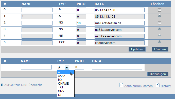The height and width of the screenshot is (99, 175).
Task: Choose AAAA from the TYP dropdown list
Action: click(66, 76)
